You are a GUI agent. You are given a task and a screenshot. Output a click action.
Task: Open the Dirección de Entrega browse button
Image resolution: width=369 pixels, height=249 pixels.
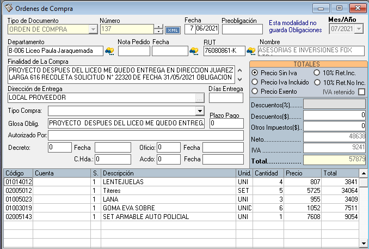coord(200,98)
